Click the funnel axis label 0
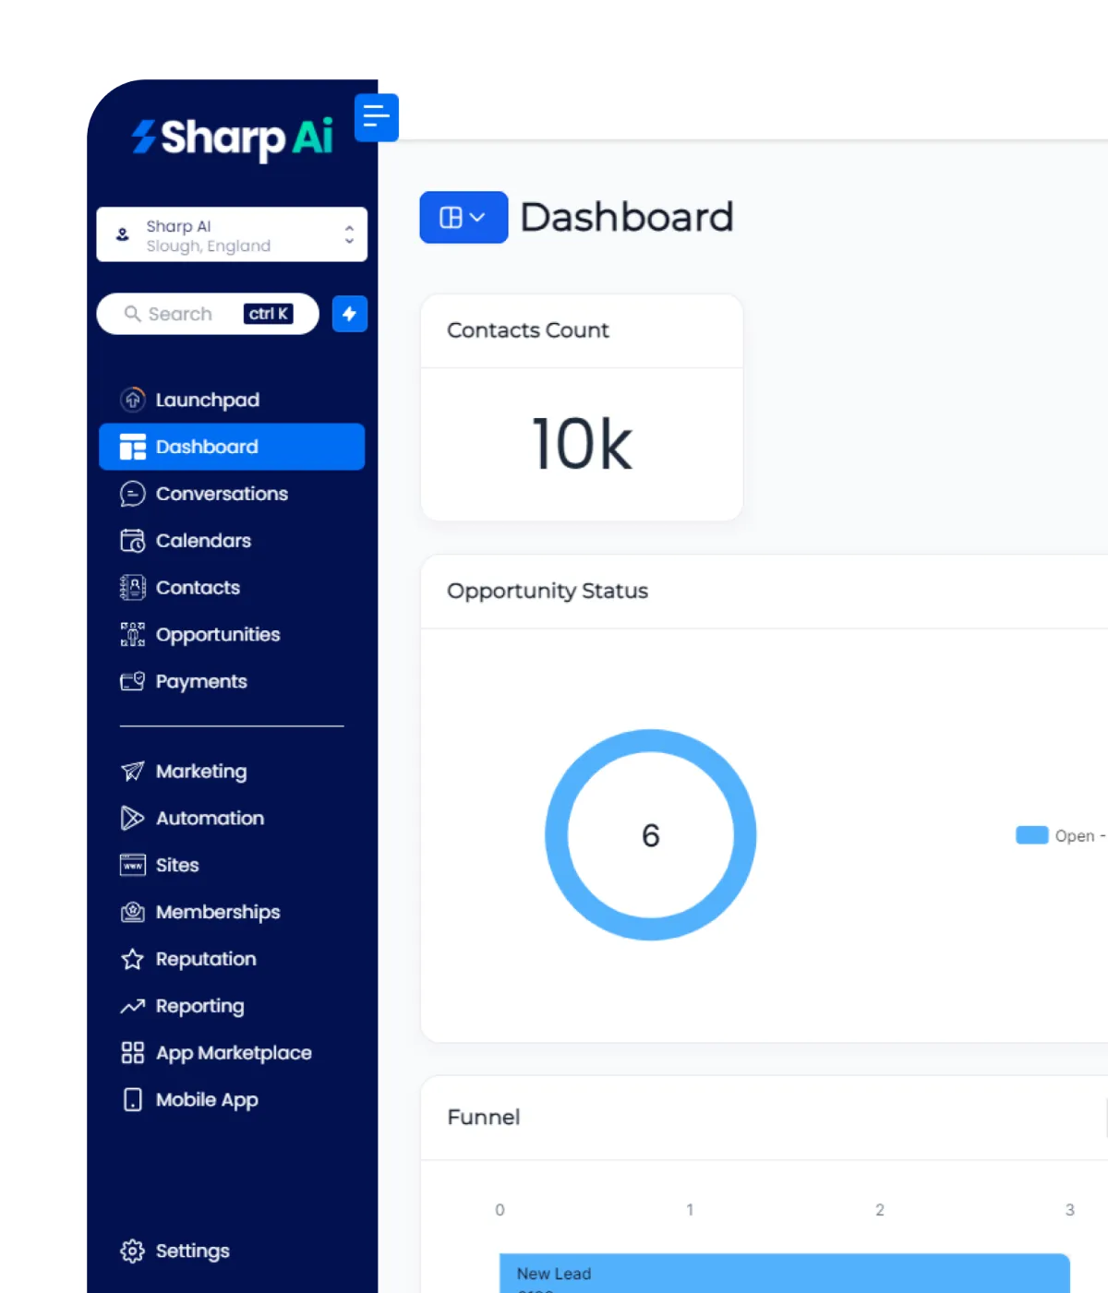Screen dimensions: 1108x1293 tap(500, 1210)
